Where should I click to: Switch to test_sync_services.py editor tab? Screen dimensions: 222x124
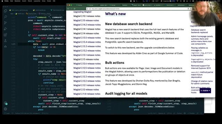[18, 10]
